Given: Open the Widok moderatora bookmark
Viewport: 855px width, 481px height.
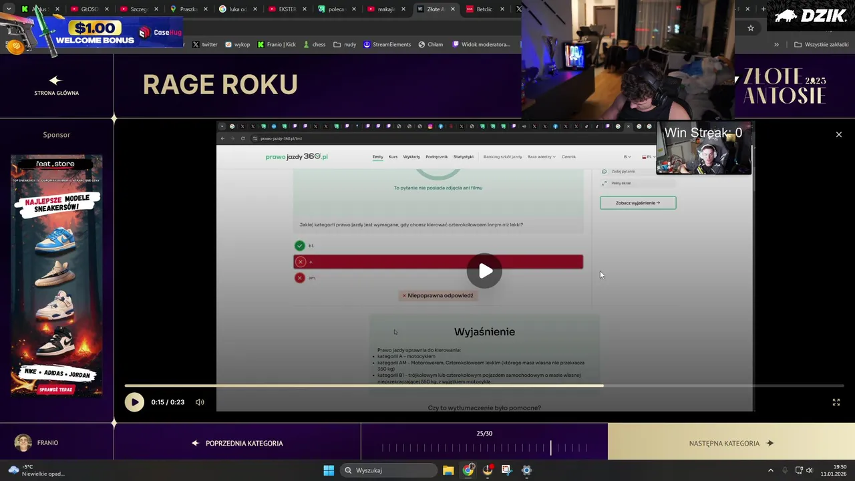Looking at the screenshot, I should (x=481, y=45).
